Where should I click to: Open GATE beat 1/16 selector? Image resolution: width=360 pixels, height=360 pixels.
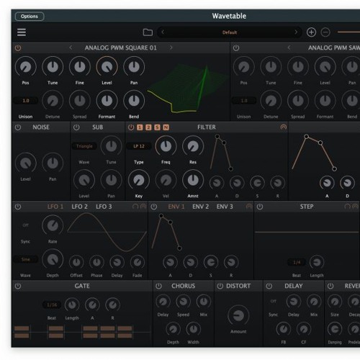coord(52,305)
